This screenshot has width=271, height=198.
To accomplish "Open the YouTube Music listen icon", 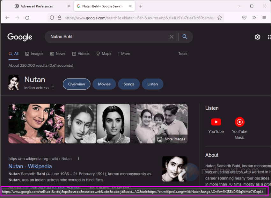I will [239, 122].
